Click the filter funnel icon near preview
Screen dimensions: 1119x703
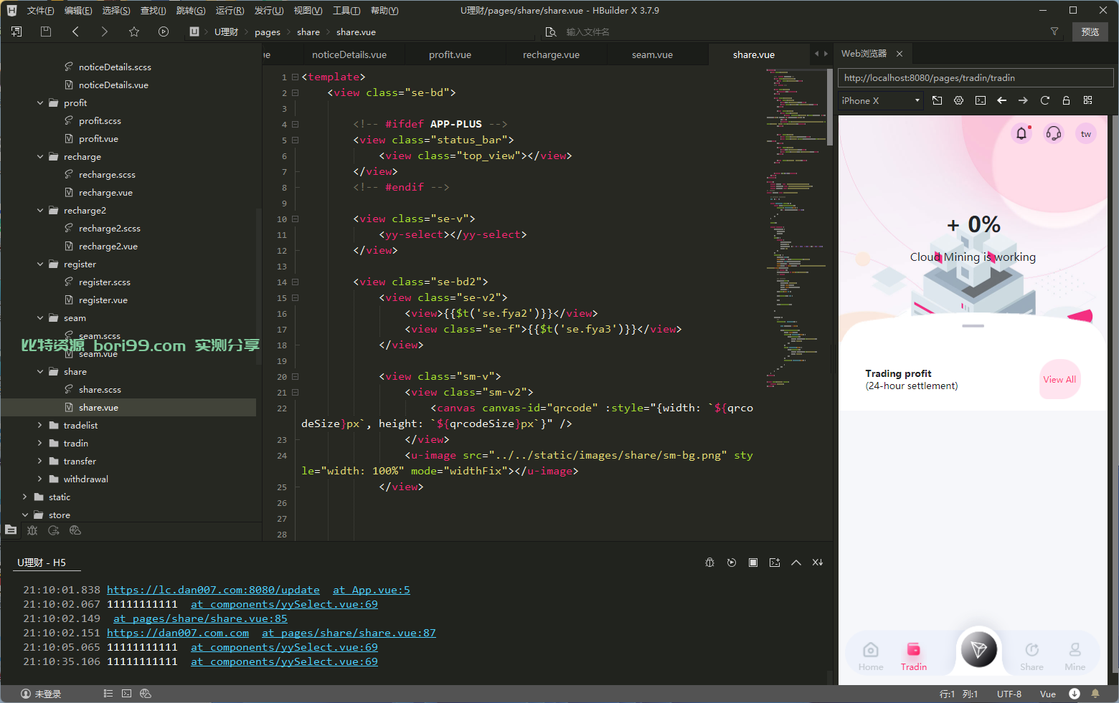tap(1054, 32)
